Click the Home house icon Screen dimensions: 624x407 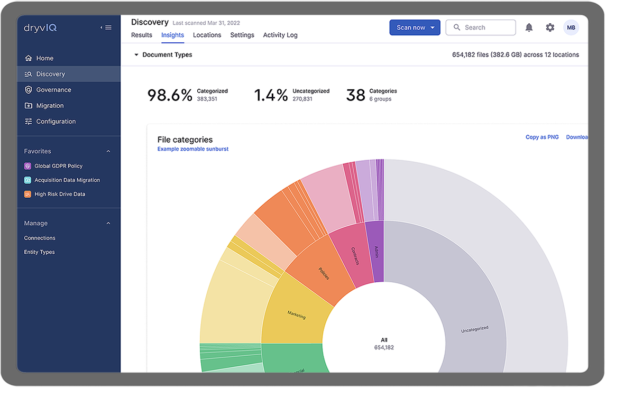pyautogui.click(x=28, y=58)
